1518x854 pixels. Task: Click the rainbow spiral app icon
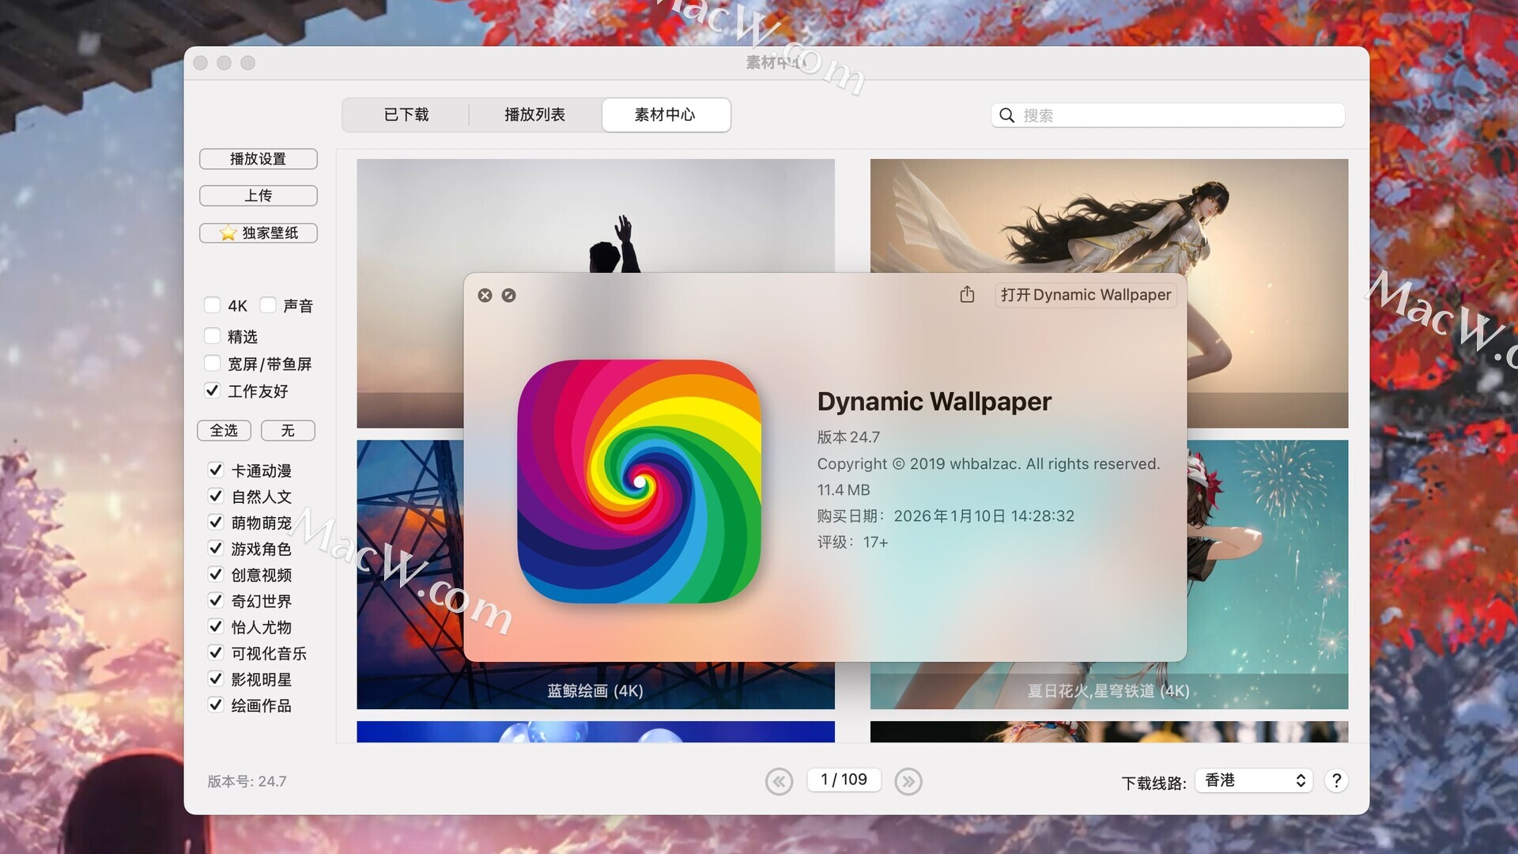pyautogui.click(x=639, y=481)
